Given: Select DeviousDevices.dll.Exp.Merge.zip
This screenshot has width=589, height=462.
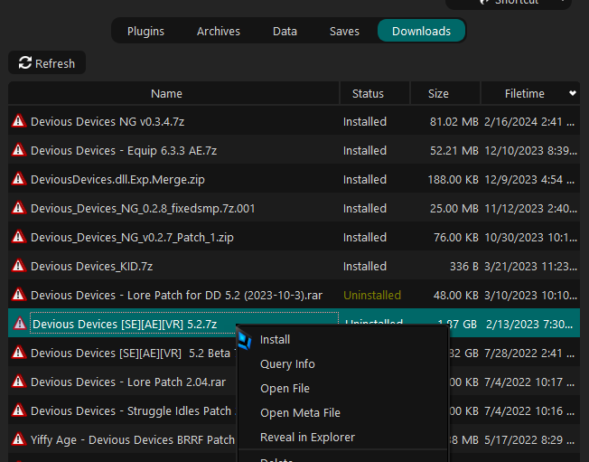Looking at the screenshot, I should point(117,179).
